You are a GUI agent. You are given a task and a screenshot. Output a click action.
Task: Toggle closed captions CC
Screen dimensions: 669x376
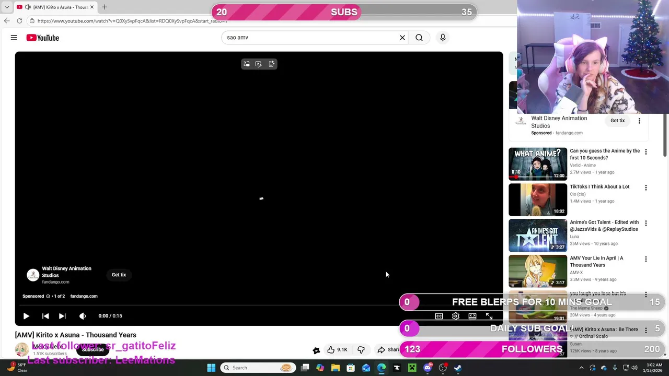coord(439,316)
